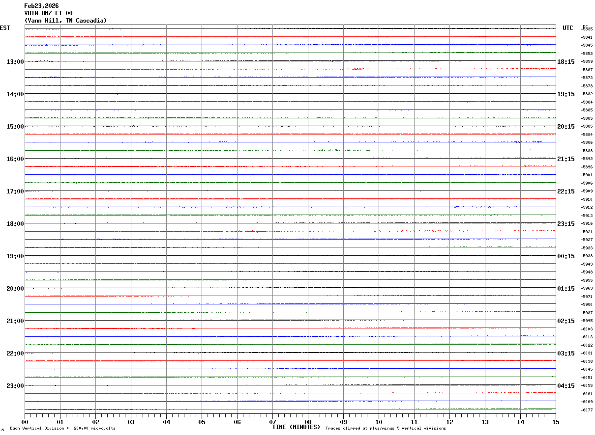
Task: Select the 14:00 EST row label
Action: pyautogui.click(x=15, y=94)
